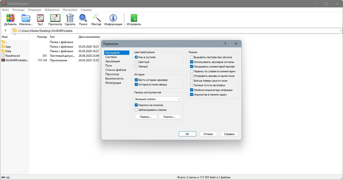Viewport: 343px width, 180px height.
Task: Click the Кнопки... button
Action: tap(170, 117)
